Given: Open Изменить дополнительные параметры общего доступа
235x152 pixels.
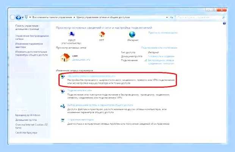Looking at the screenshot, I should point(31,53).
